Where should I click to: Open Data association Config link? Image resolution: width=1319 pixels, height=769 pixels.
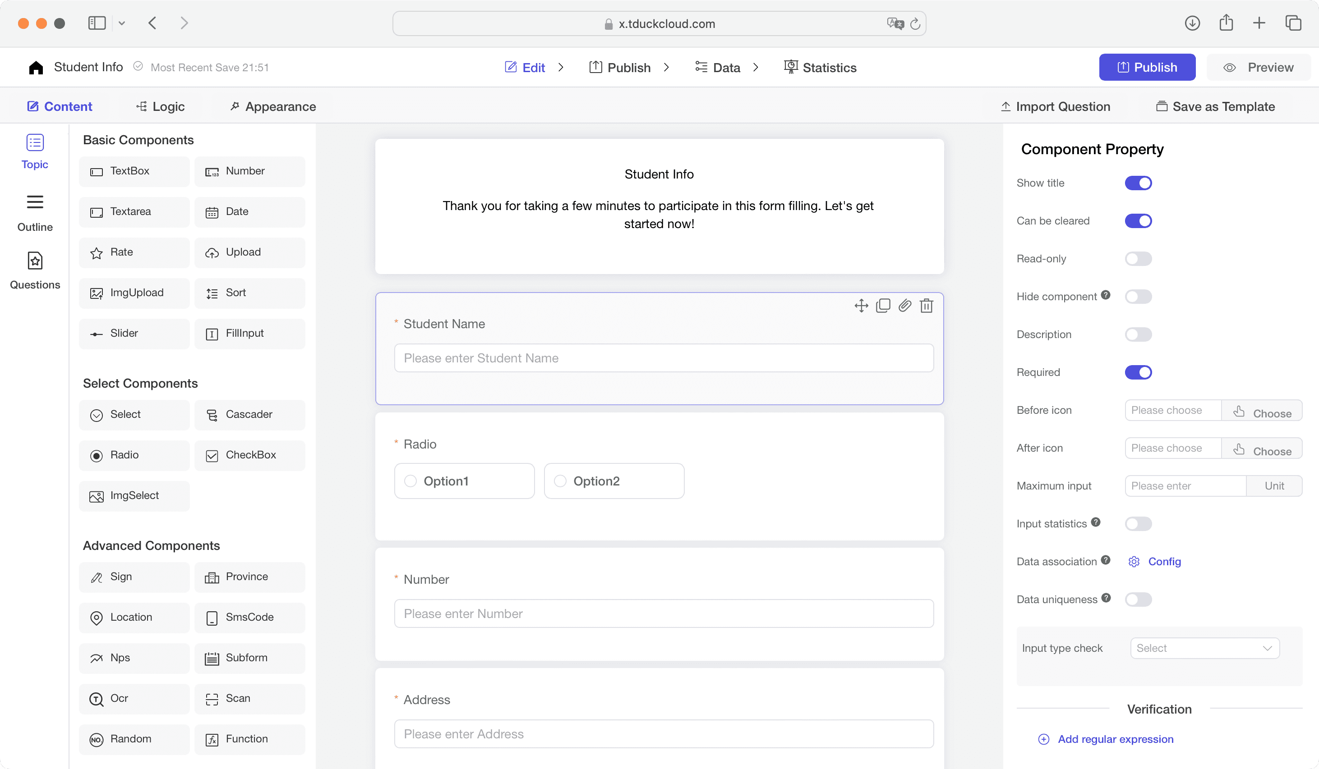point(1155,562)
